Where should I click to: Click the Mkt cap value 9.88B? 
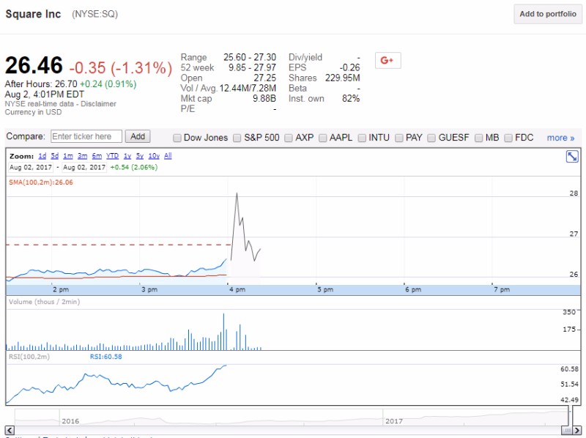pyautogui.click(x=264, y=99)
